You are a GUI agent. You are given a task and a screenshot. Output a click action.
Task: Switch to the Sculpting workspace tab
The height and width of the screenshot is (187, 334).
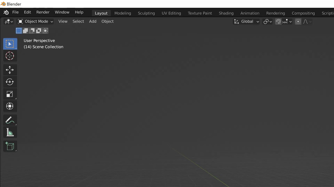[146, 13]
